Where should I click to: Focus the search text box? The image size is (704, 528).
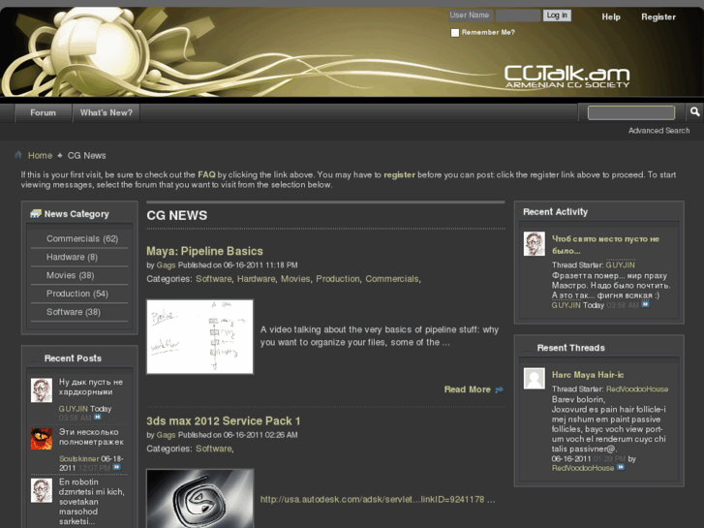[x=631, y=112]
